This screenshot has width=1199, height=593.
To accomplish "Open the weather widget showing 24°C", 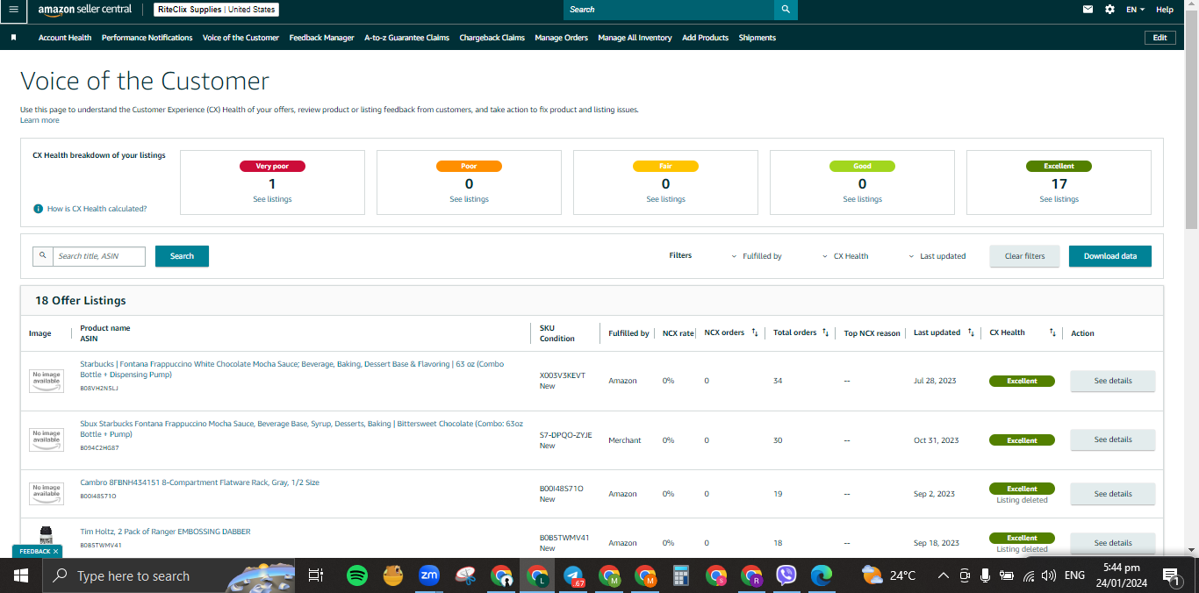I will tap(888, 575).
